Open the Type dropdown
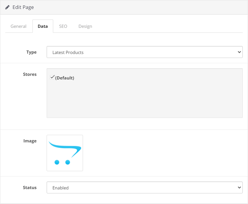 click(x=145, y=52)
